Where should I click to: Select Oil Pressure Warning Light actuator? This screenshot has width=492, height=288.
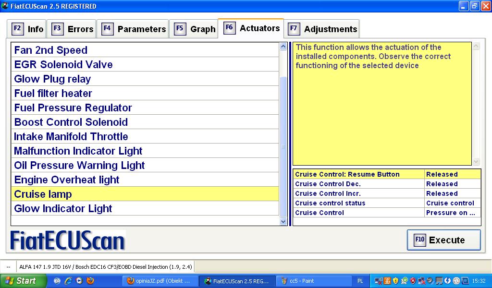145,165
